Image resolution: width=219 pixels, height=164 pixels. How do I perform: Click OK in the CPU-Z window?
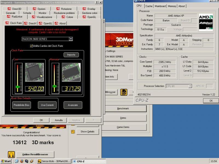tap(211, 101)
